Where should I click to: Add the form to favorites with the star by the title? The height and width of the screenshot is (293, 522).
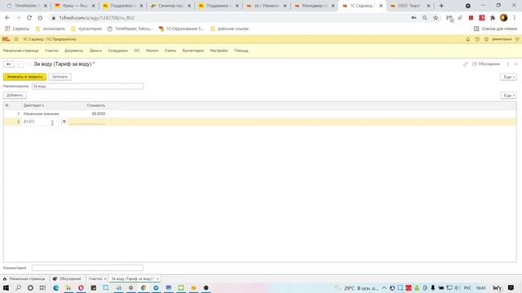(29, 63)
